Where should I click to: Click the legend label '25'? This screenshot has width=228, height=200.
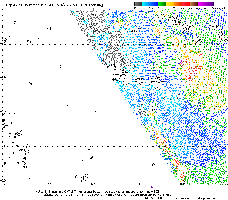tap(174, 8)
